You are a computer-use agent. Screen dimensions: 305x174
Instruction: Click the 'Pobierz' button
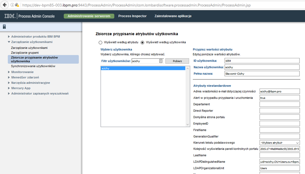177,61
